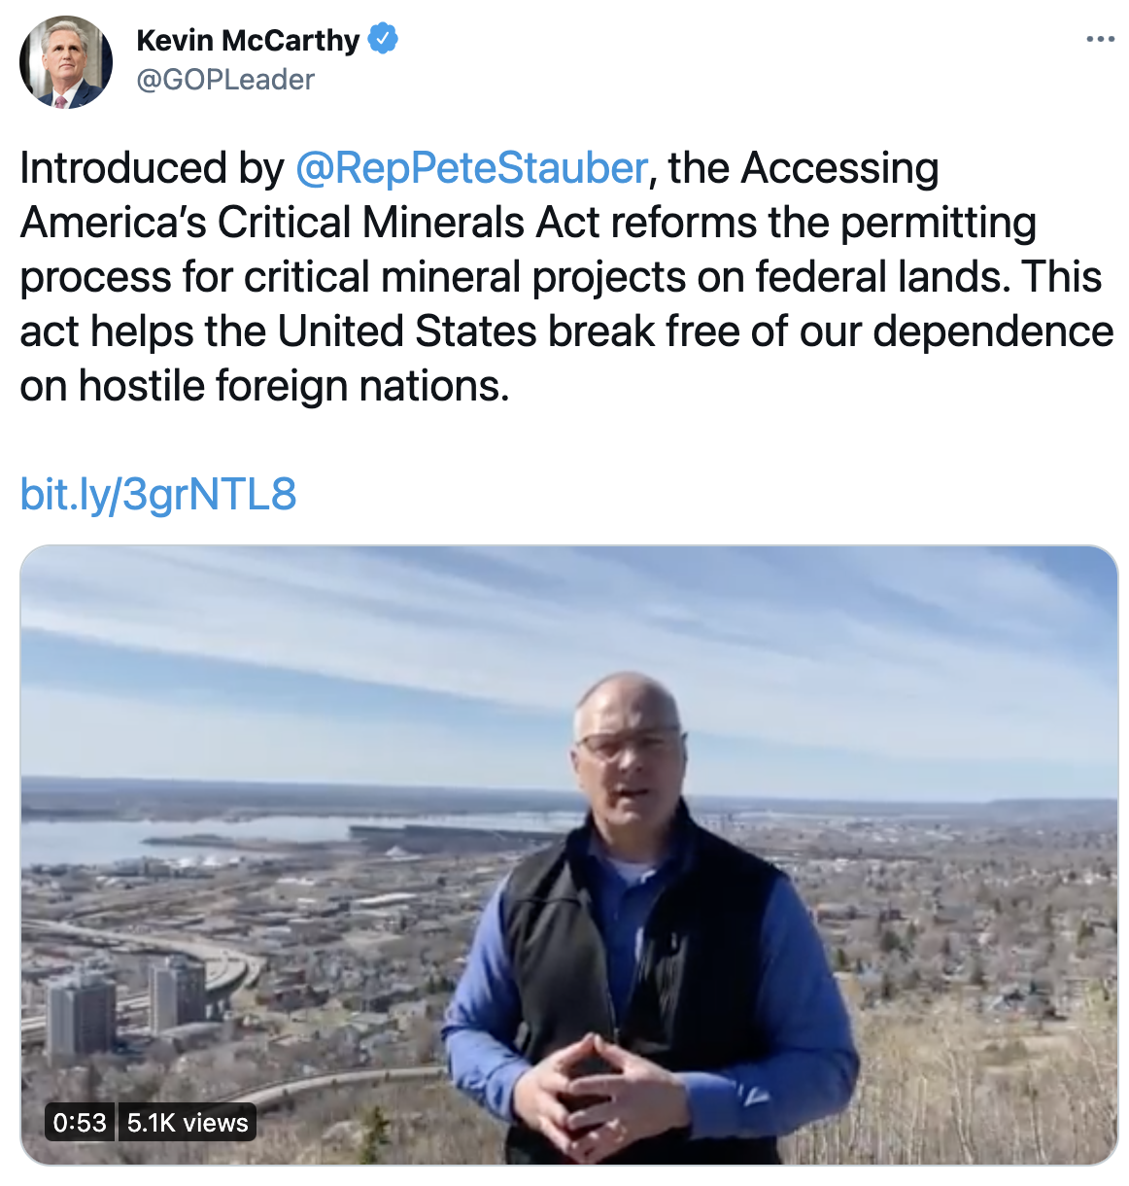Open the @RepPeteStauber mention

point(471,168)
